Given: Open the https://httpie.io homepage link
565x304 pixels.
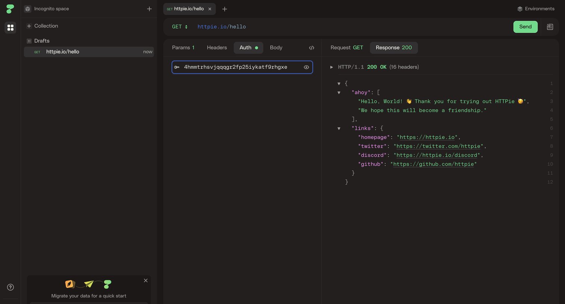Looking at the screenshot, I should [x=427, y=137].
